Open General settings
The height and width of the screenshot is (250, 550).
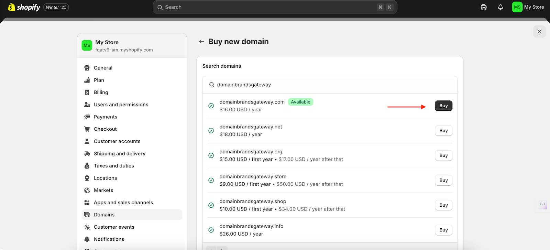(132, 68)
